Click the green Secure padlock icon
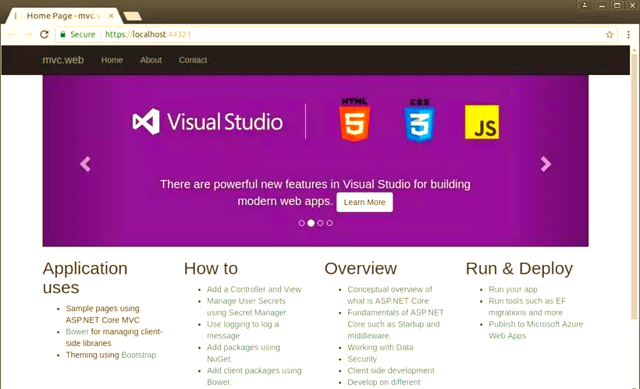This screenshot has width=640, height=389. coord(63,34)
